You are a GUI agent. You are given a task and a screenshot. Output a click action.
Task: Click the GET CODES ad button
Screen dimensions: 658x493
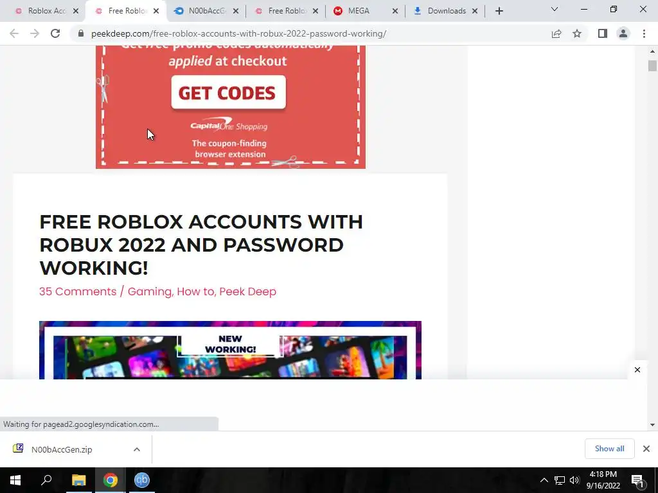228,92
